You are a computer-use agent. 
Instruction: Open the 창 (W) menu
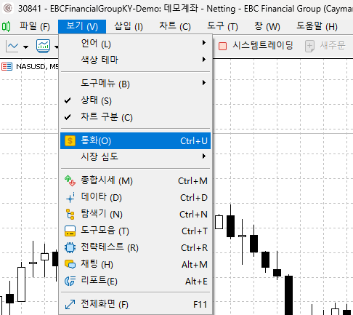(x=267, y=26)
